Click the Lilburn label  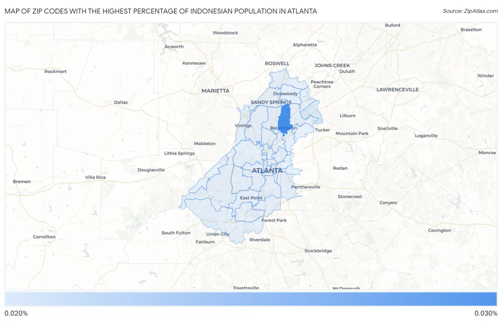[347, 116]
